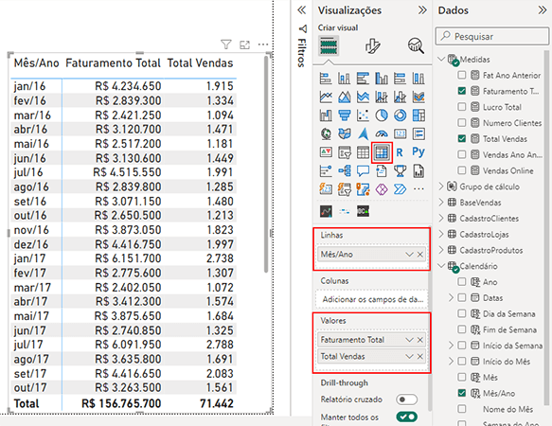This screenshot has height=426, width=552.
Task: Remove Mês/Ano from Linhas
Action: click(x=420, y=255)
